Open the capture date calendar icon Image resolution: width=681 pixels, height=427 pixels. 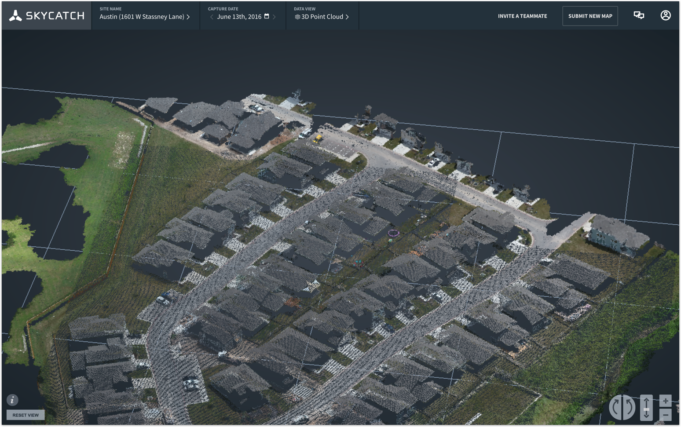267,16
